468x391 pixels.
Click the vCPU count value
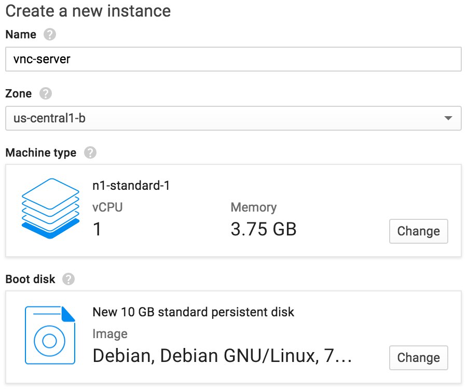click(x=97, y=229)
